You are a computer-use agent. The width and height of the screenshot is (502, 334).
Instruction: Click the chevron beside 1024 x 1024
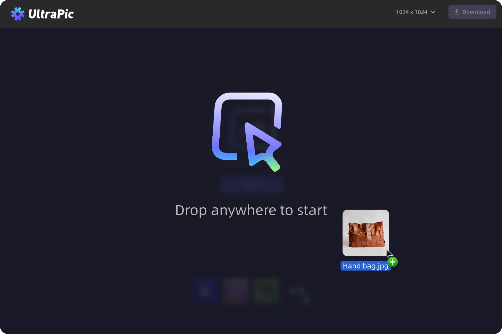pyautogui.click(x=433, y=12)
